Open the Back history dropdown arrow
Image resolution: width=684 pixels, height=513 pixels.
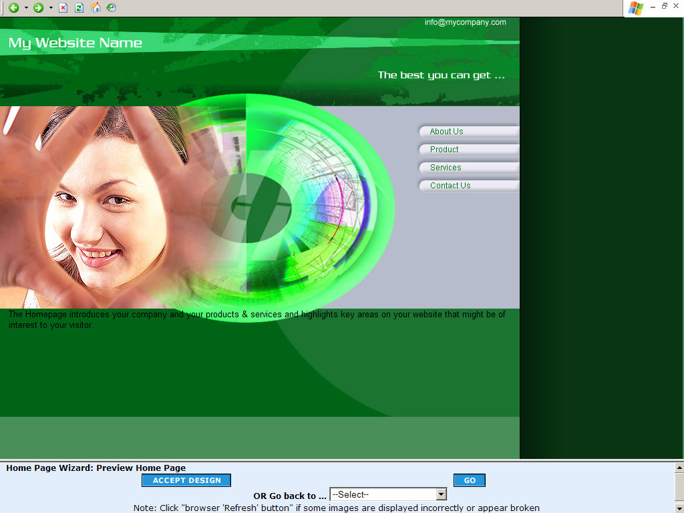coord(26,8)
